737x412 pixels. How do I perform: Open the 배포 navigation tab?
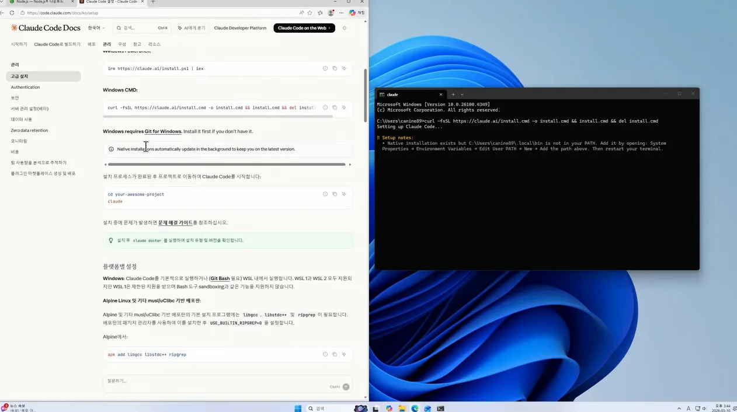click(x=92, y=44)
